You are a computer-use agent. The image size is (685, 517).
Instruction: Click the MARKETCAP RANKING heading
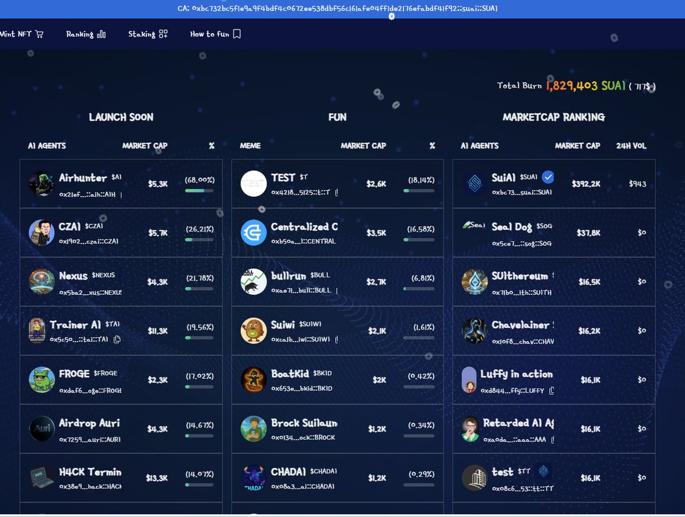(554, 117)
